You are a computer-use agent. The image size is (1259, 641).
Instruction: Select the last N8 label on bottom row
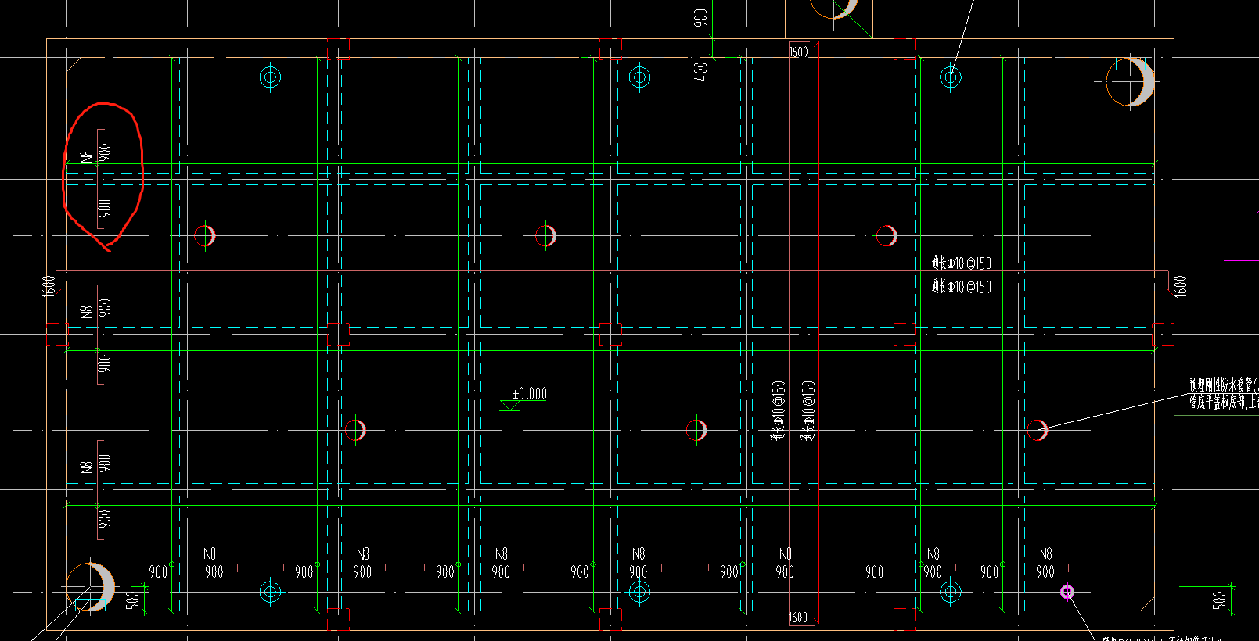coord(1045,553)
